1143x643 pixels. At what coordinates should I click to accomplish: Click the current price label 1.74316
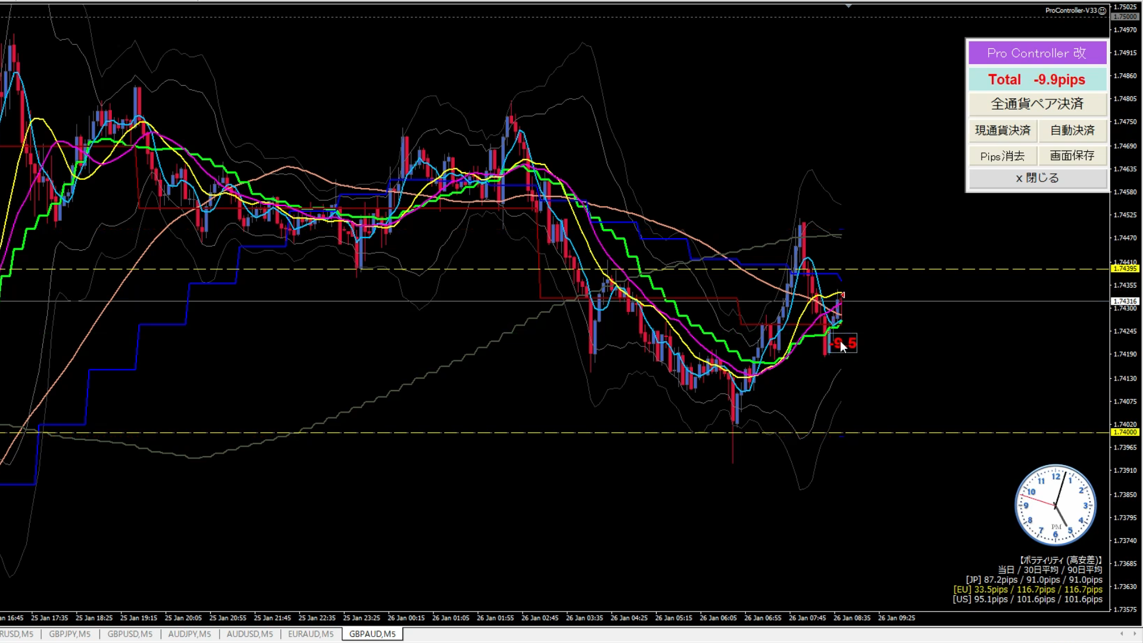tap(1125, 301)
